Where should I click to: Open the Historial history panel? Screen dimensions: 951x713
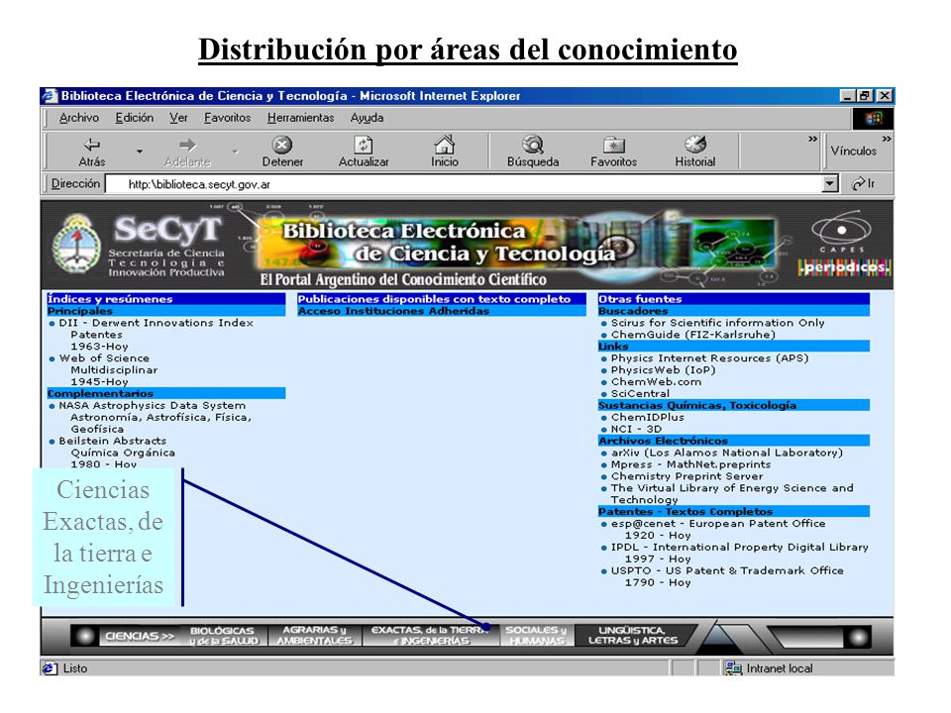[695, 151]
